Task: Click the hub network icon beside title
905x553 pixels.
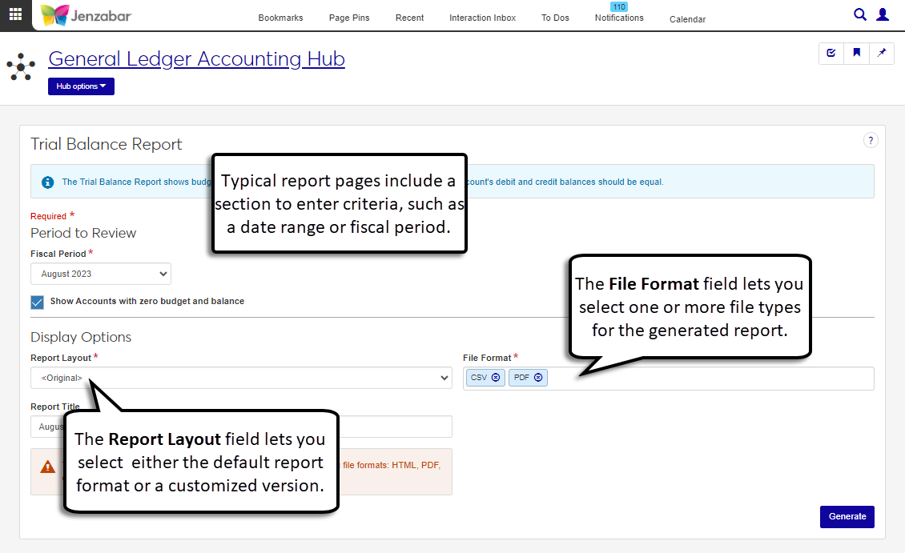Action: click(20, 67)
